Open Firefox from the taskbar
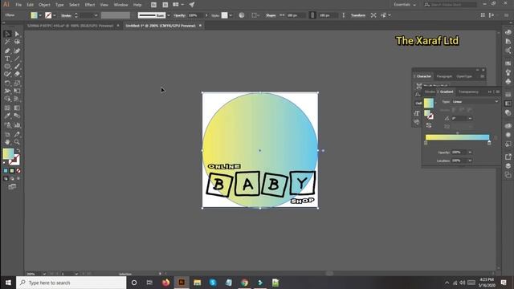 pos(166,283)
